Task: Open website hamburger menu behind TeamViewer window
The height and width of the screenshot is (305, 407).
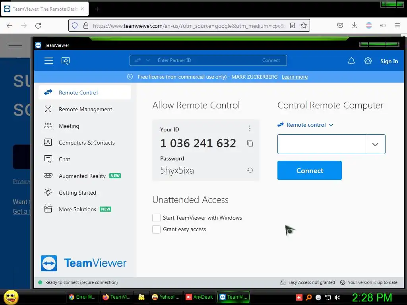Action: [x=16, y=45]
